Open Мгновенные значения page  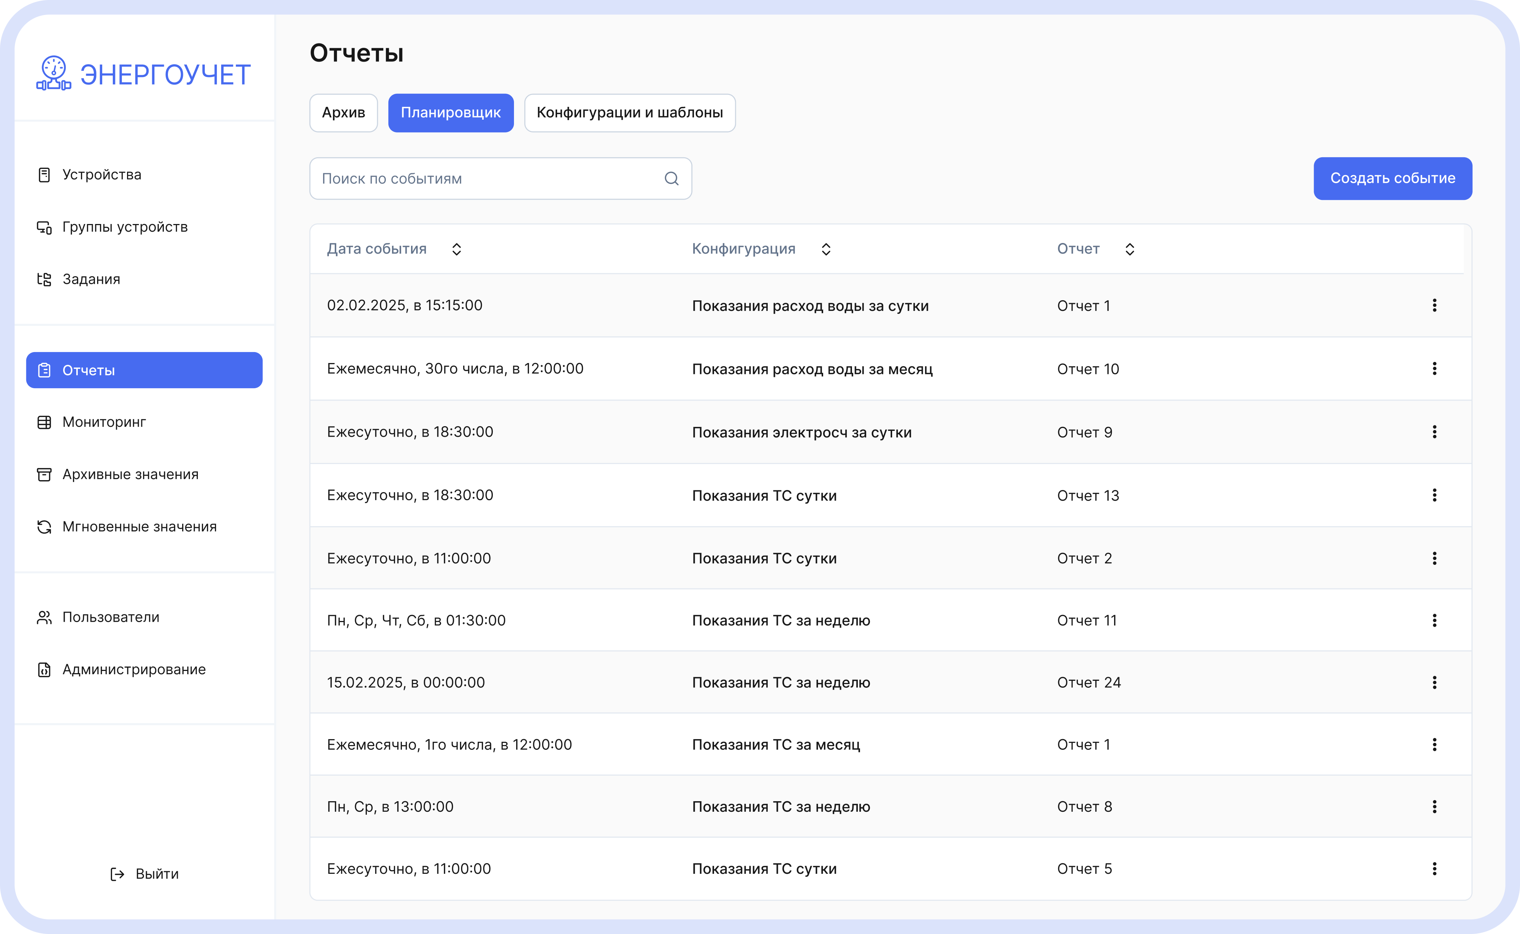click(x=139, y=527)
